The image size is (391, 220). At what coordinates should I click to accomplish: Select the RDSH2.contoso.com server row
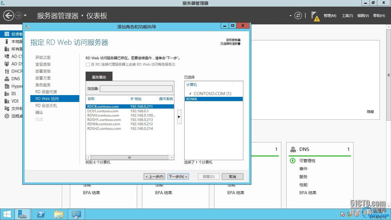(130, 129)
